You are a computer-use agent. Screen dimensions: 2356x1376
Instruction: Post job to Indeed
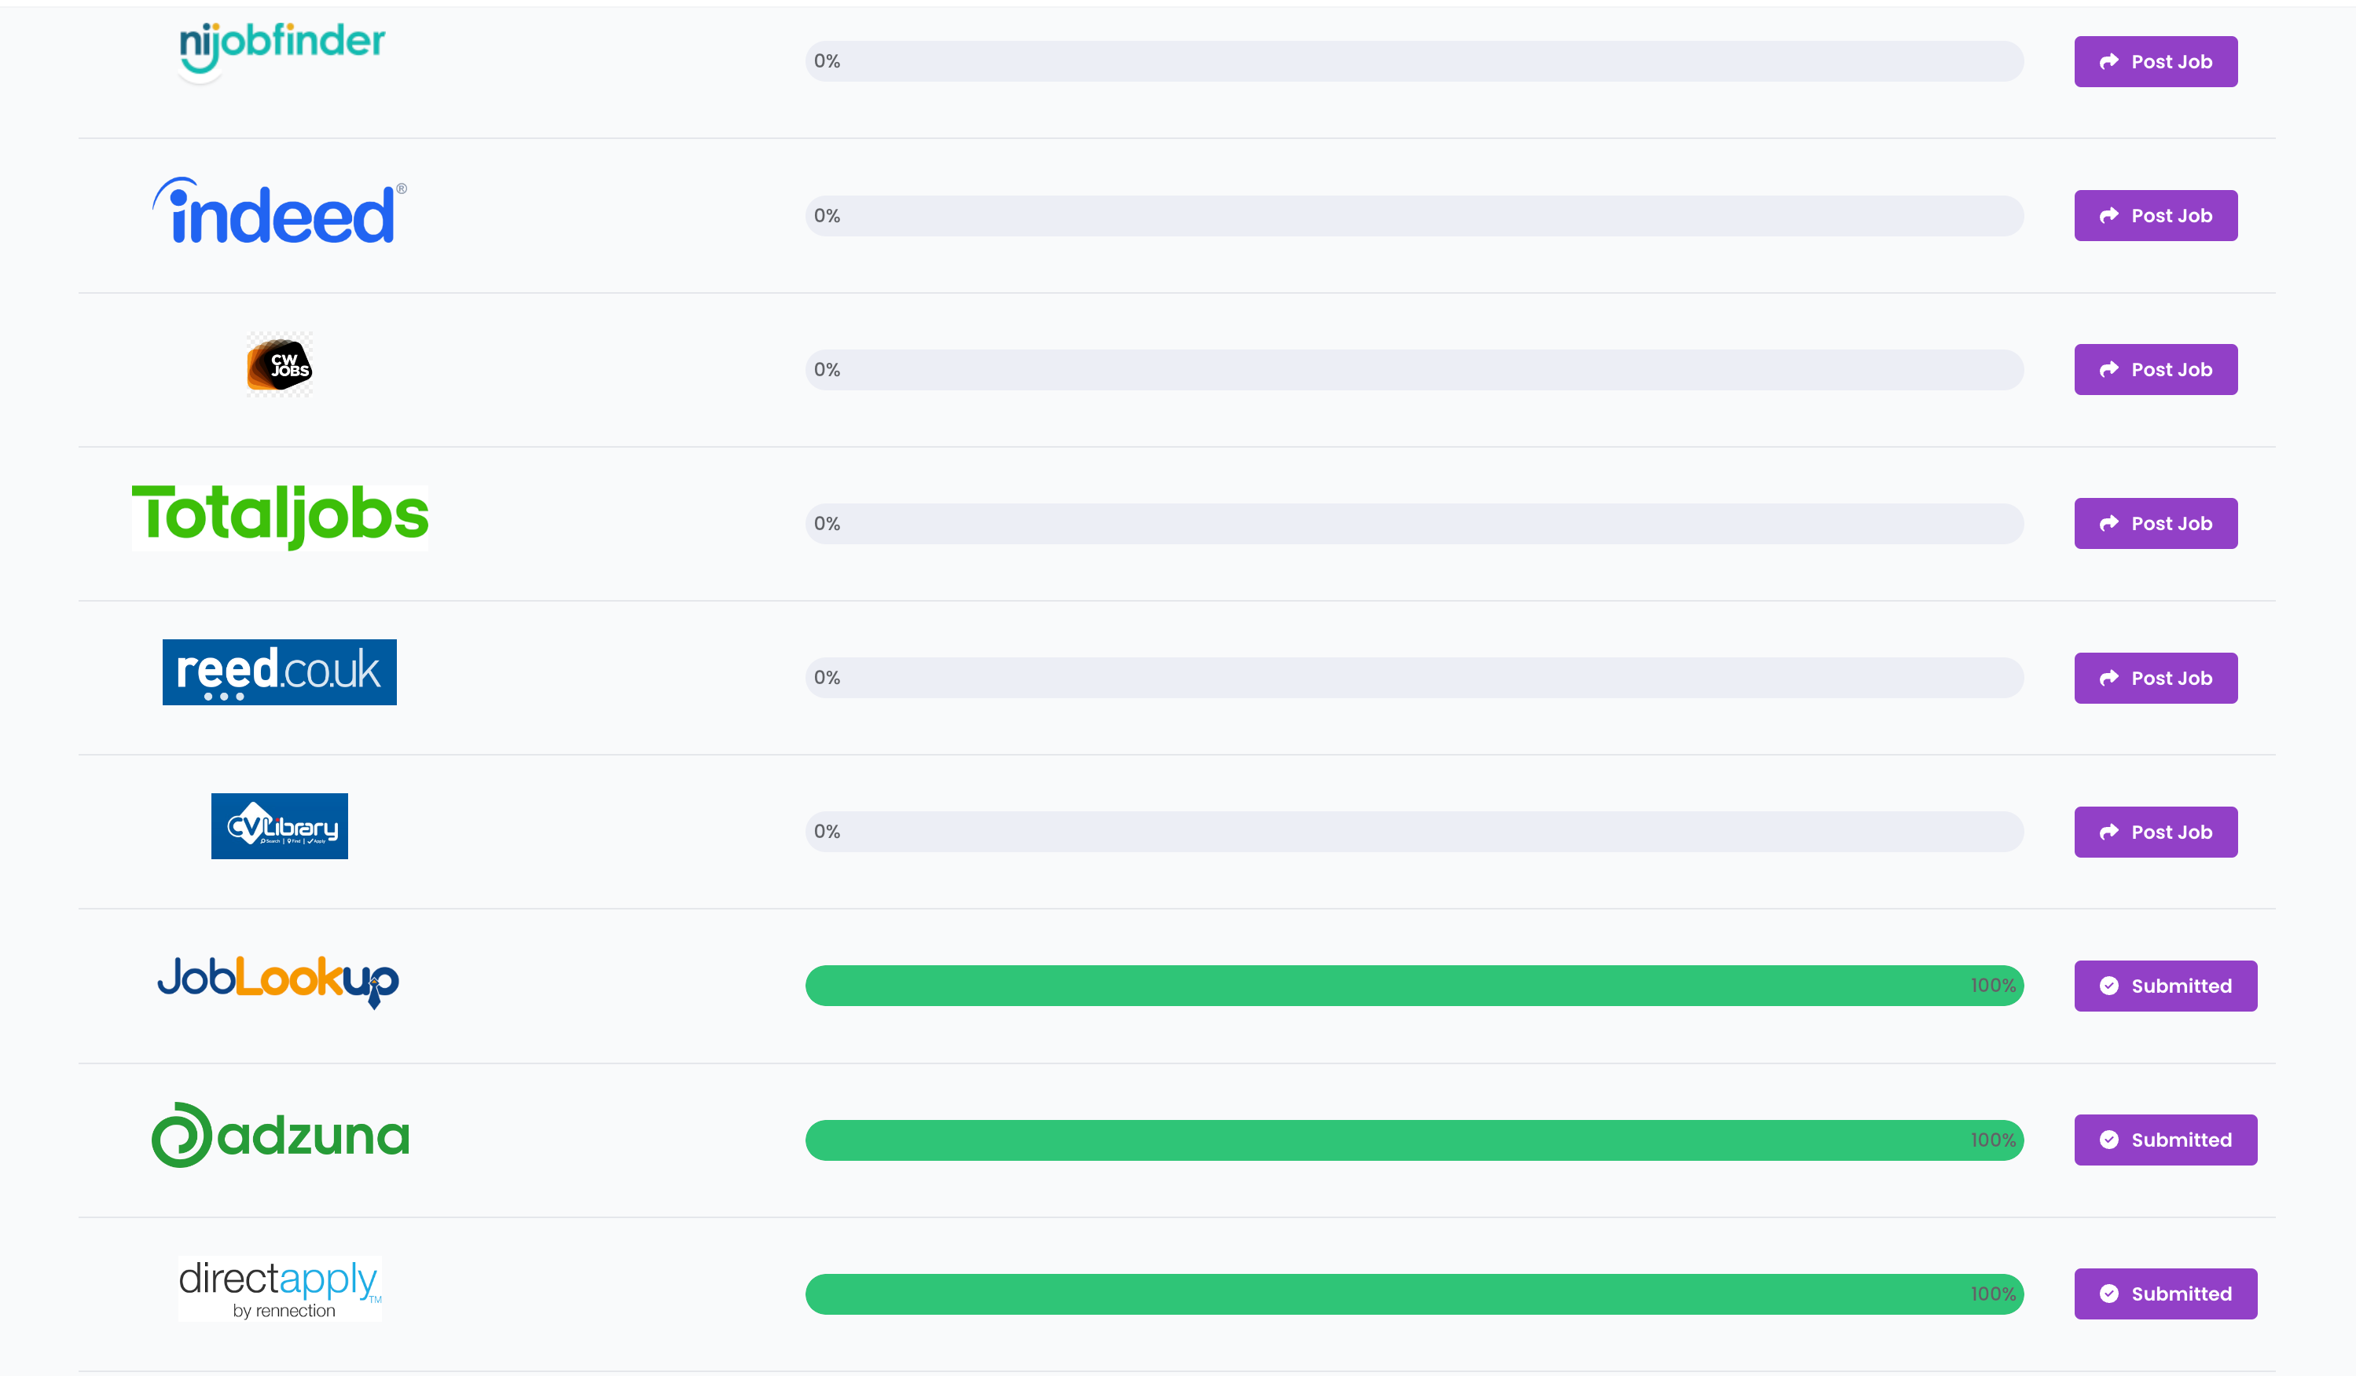(2155, 216)
